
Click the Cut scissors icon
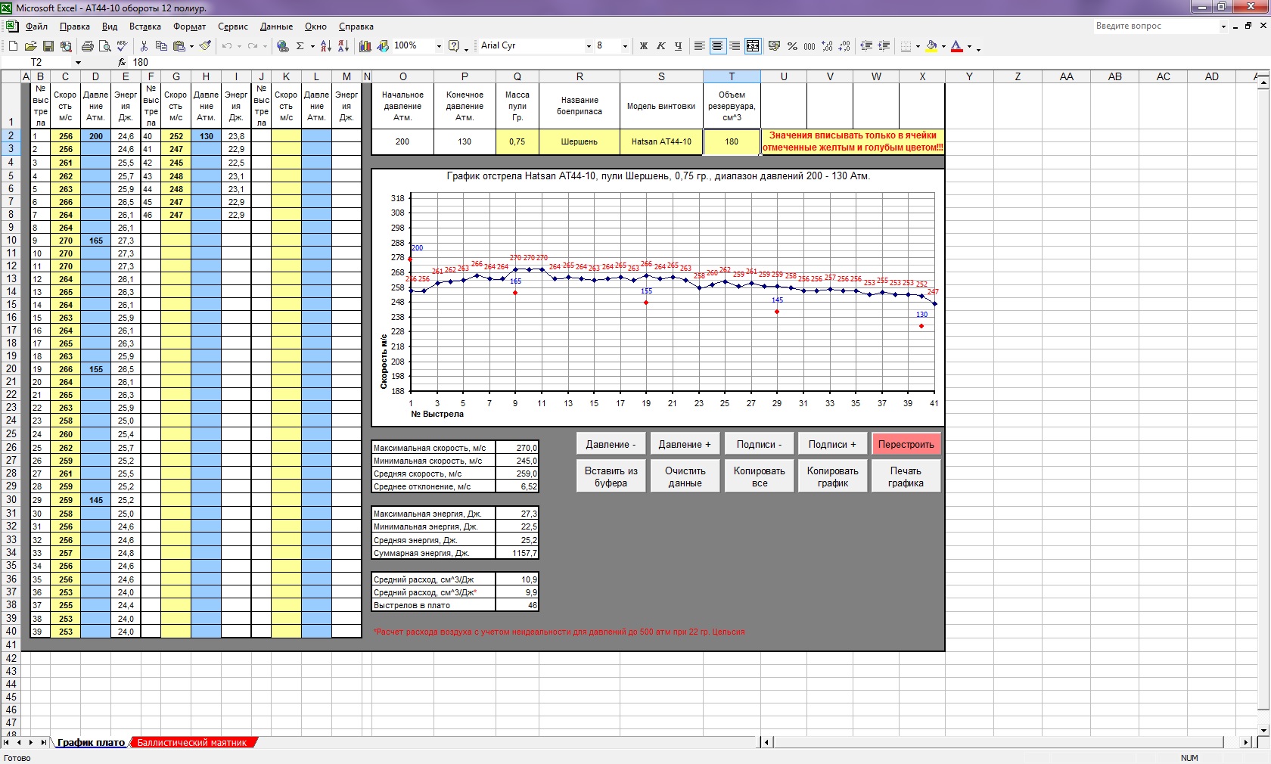144,46
